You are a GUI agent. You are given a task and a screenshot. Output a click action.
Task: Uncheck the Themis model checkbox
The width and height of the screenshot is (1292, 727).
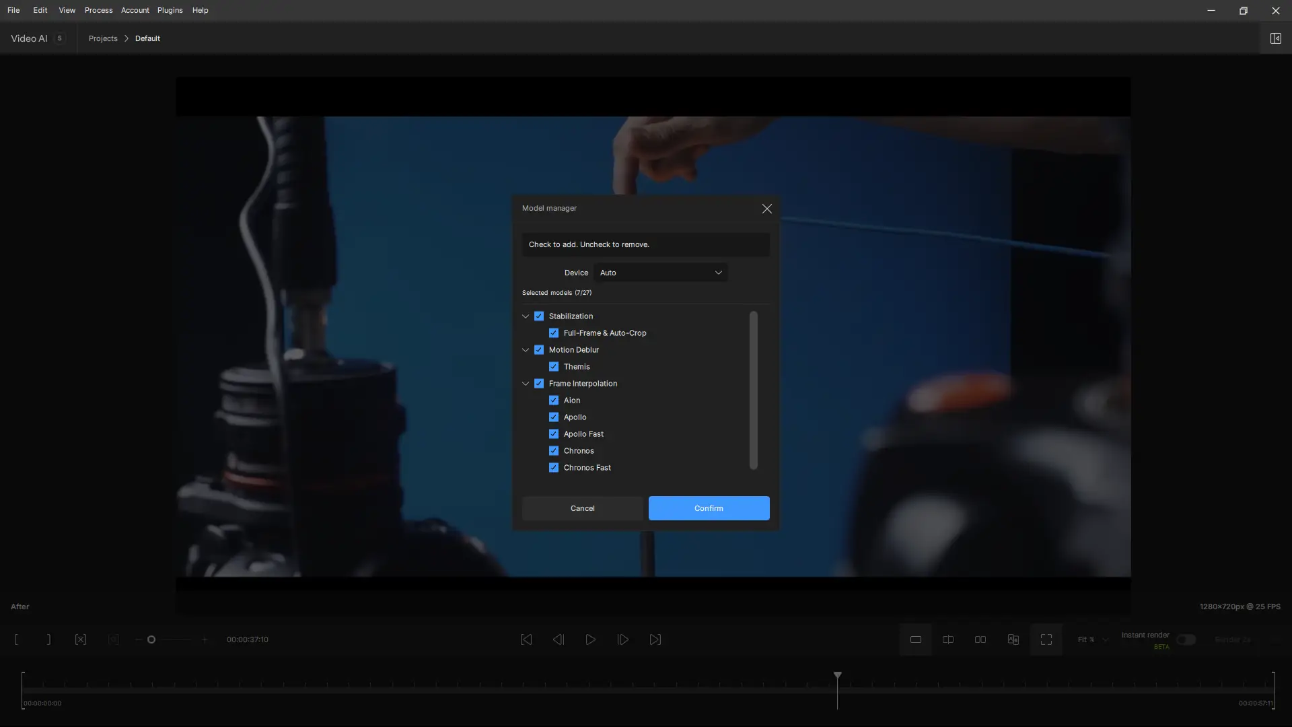click(x=554, y=367)
